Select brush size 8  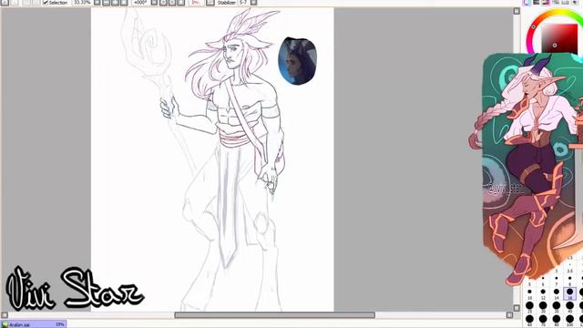click(x=569, y=282)
